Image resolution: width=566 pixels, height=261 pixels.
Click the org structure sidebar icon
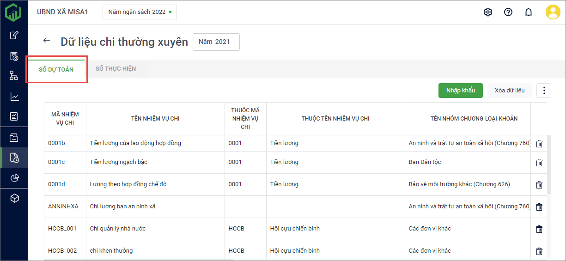(14, 75)
